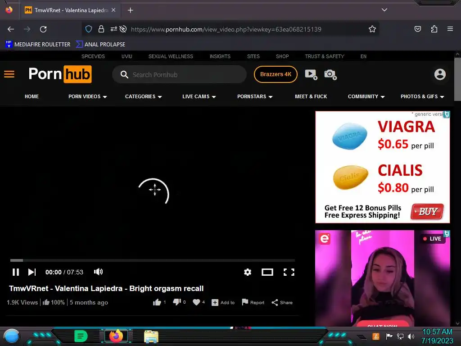
Task: Skip to the next video
Action: (x=32, y=272)
